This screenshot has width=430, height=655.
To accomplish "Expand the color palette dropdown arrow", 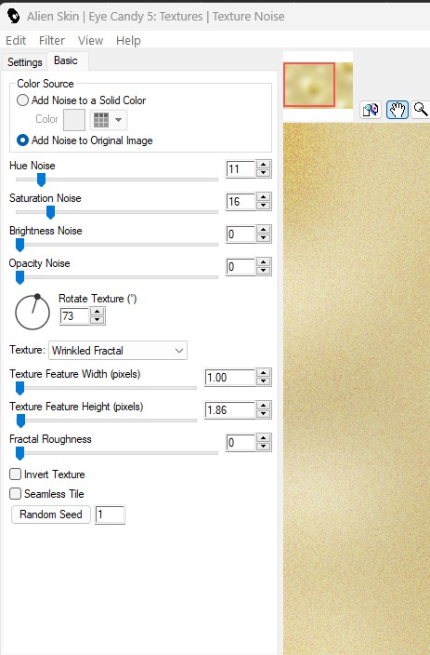I will [x=119, y=120].
